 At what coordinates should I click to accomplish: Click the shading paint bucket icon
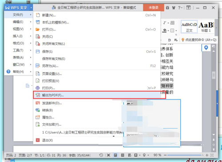click(x=165, y=31)
